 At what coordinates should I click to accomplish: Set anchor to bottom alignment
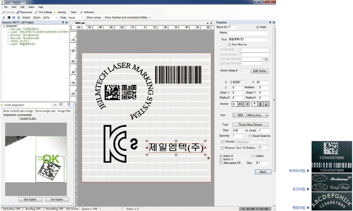(266, 104)
